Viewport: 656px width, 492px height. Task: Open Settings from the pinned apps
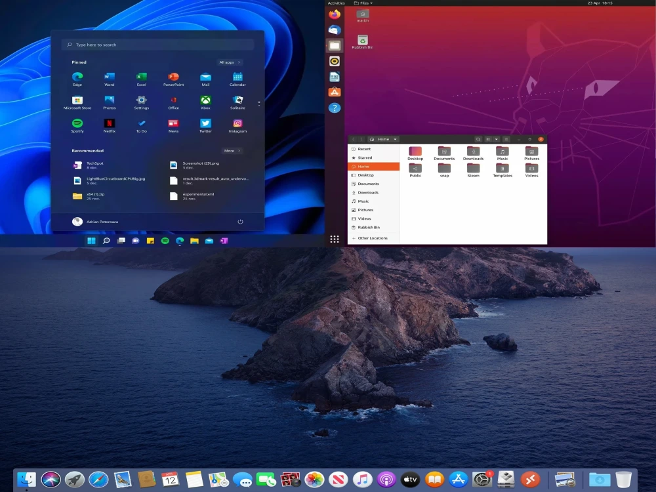pyautogui.click(x=142, y=102)
